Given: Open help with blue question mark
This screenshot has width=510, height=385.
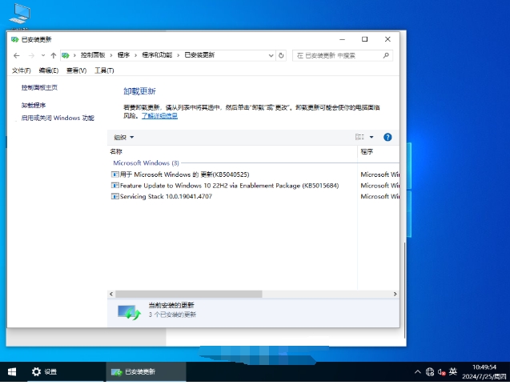Looking at the screenshot, I should click(388, 137).
